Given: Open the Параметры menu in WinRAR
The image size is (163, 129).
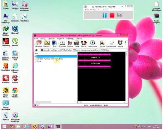Looking at the screenshot, I should pyautogui.click(x=70, y=39).
